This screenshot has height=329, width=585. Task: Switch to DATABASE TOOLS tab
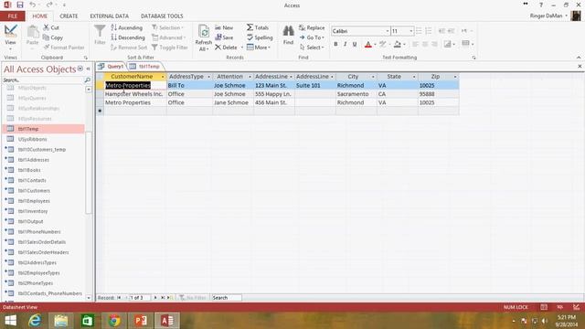point(162,16)
